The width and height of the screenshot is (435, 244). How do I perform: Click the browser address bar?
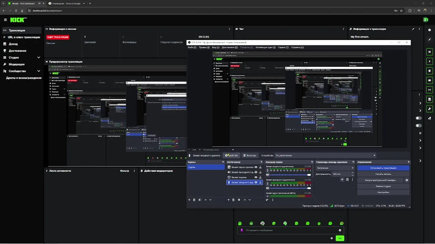(x=211, y=11)
